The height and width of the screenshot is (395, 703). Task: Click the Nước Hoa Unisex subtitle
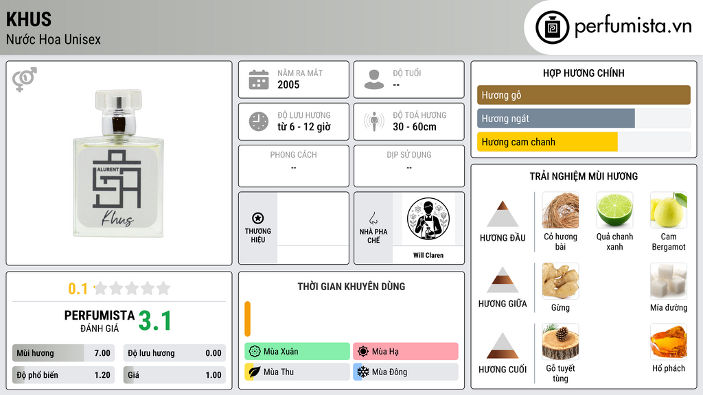point(54,39)
